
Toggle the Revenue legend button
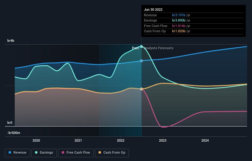point(17,153)
